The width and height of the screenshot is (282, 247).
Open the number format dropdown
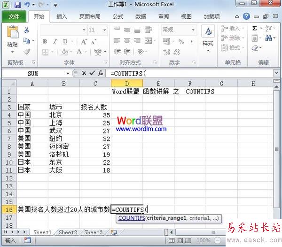point(193,30)
